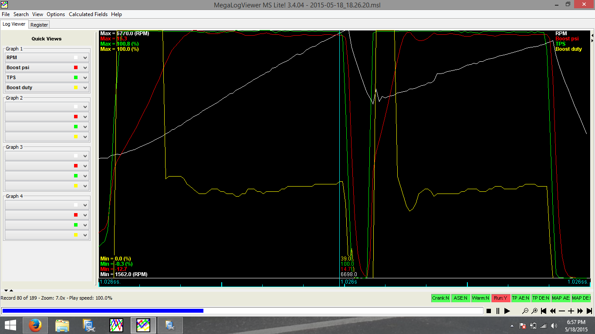Open the RPM field dropdown in Graph 1
Image resolution: width=595 pixels, height=334 pixels.
coord(85,57)
